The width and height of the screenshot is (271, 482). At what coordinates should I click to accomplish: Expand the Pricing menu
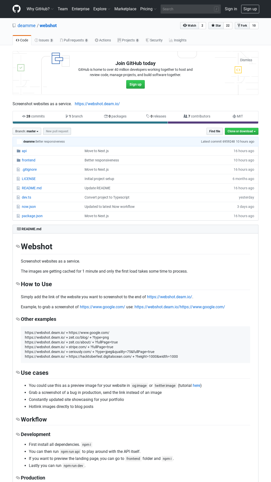tap(148, 9)
